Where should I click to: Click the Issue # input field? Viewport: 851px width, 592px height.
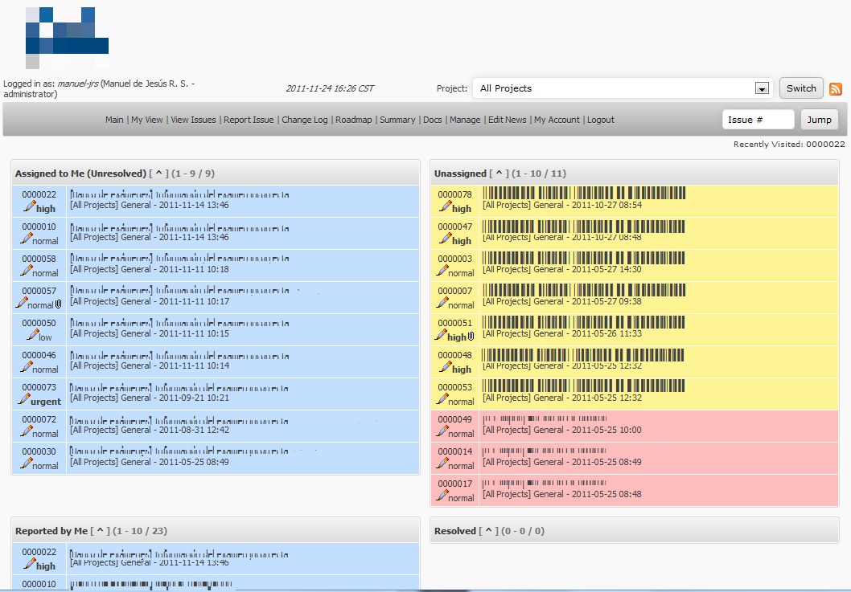(758, 120)
